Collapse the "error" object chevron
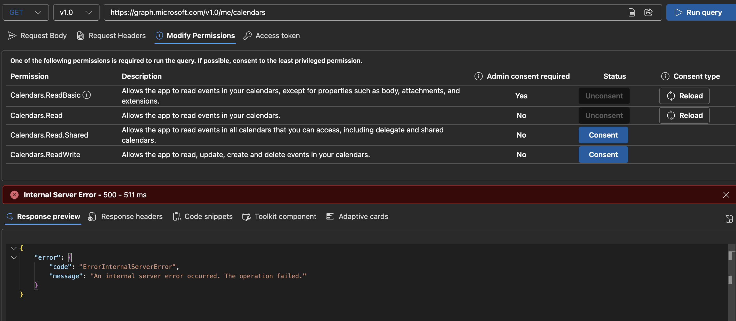The height and width of the screenshot is (321, 736). [14, 258]
